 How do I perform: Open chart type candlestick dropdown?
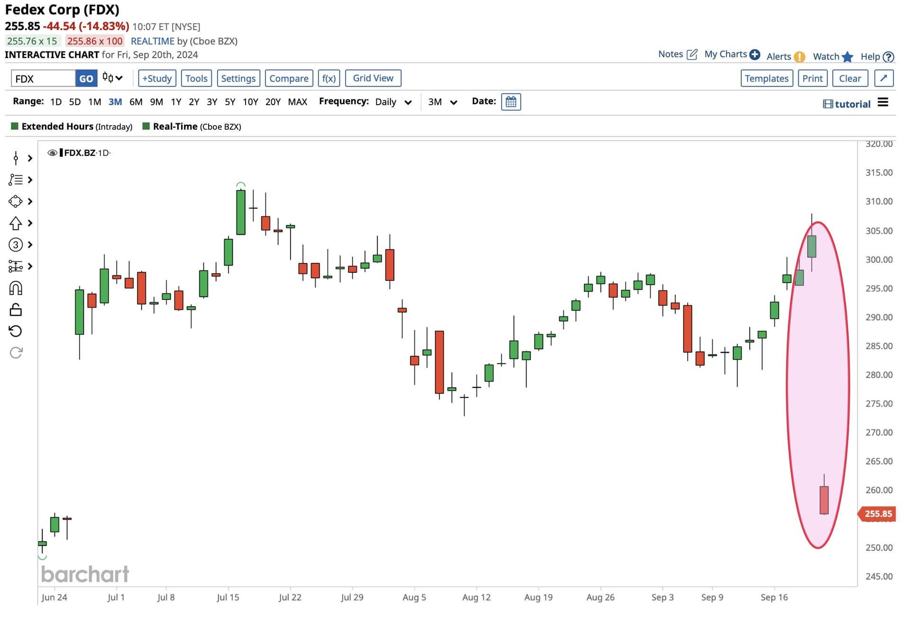tap(113, 78)
